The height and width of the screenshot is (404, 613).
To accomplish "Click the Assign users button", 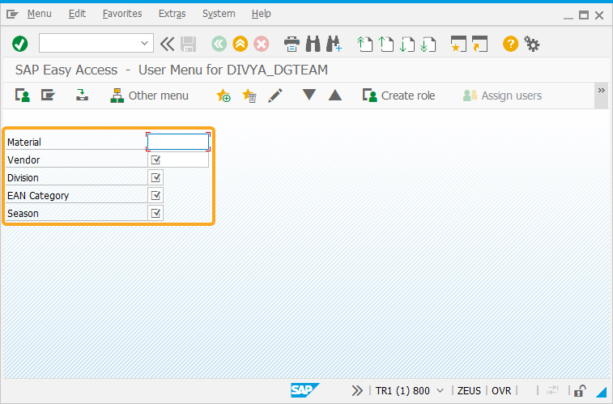I will (502, 96).
